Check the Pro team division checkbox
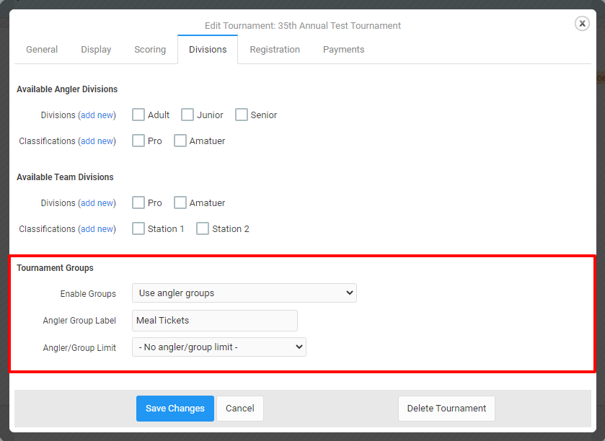The image size is (605, 441). click(x=138, y=202)
